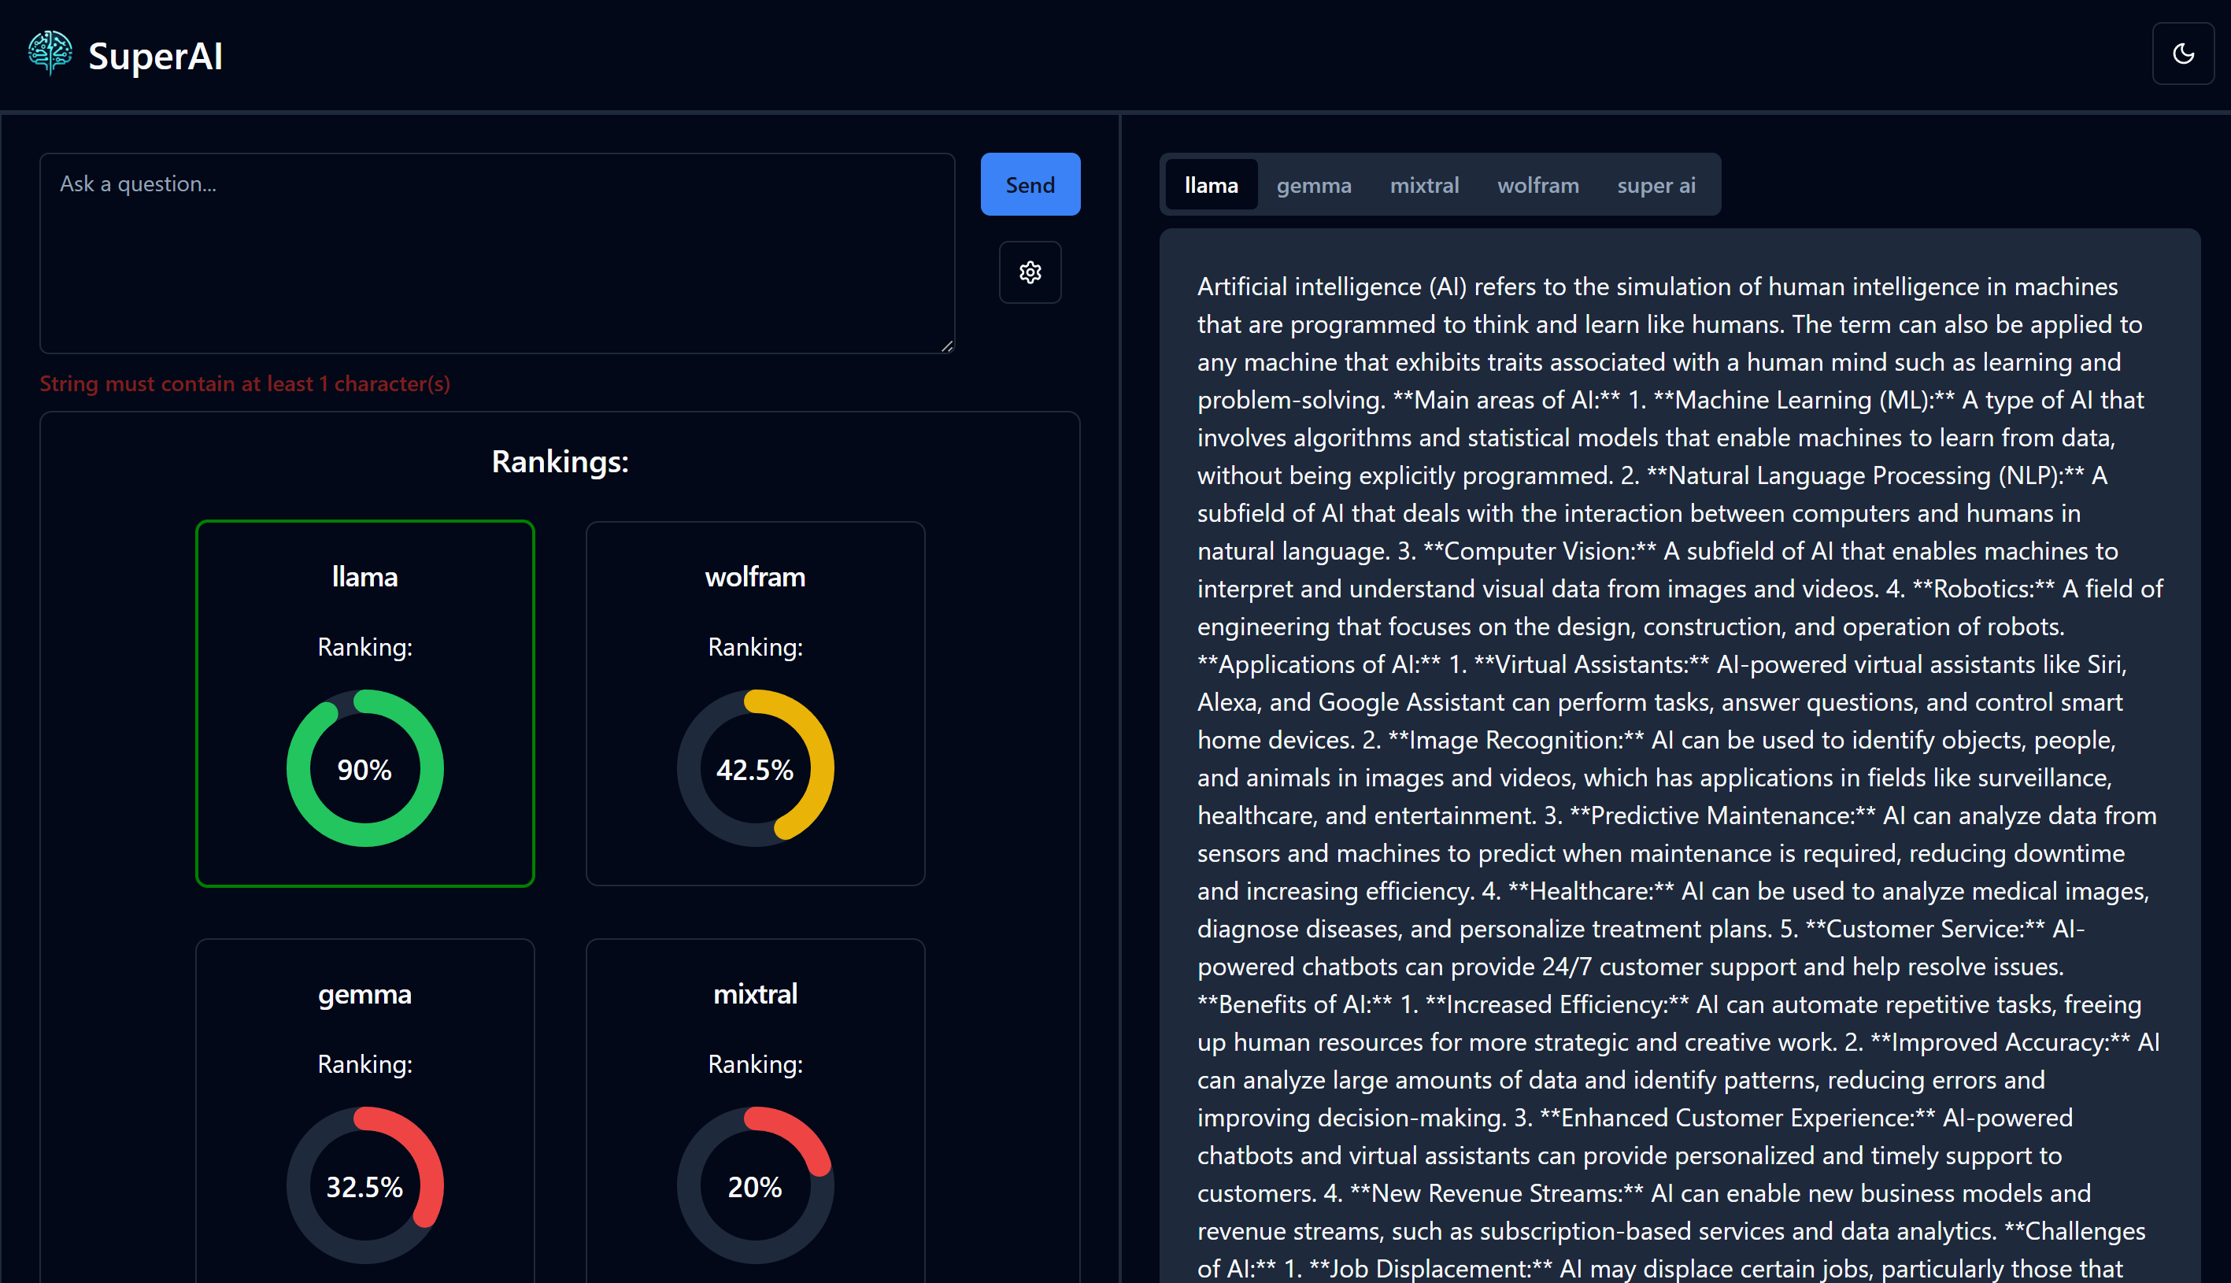Click the mixtral 20% progress ring
This screenshot has width=2231, height=1283.
pyautogui.click(x=755, y=1185)
